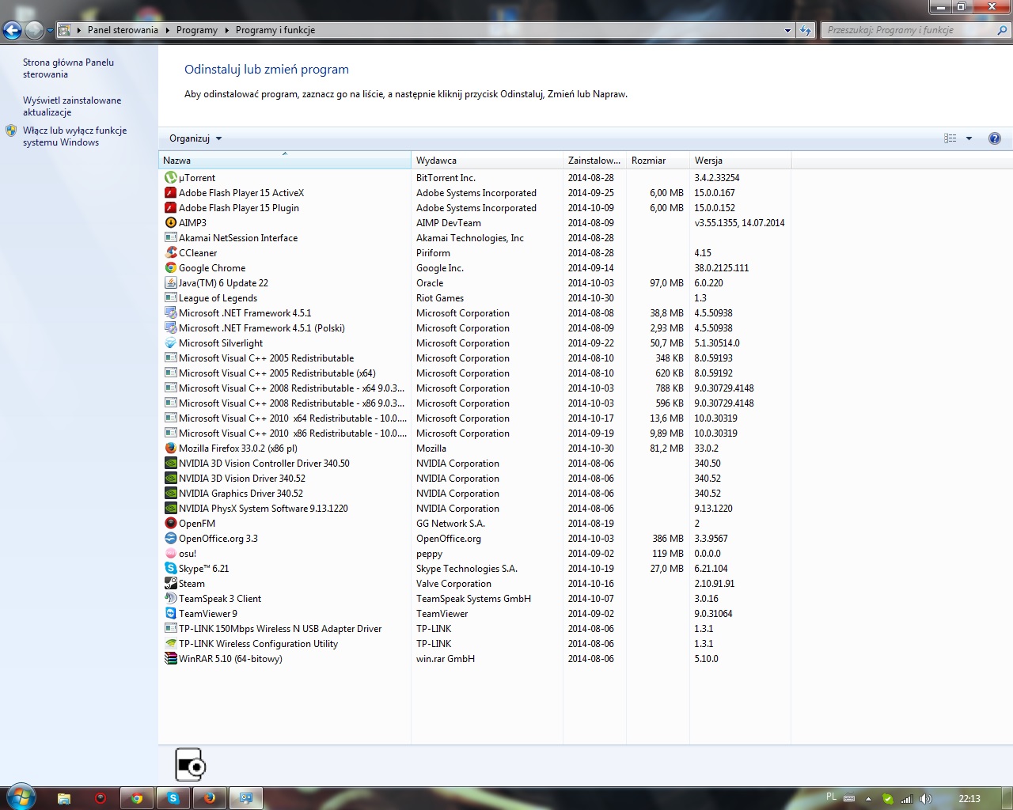This screenshot has height=810, width=1013.
Task: Select Akamai NetSession Interface entry
Action: [x=475, y=238]
